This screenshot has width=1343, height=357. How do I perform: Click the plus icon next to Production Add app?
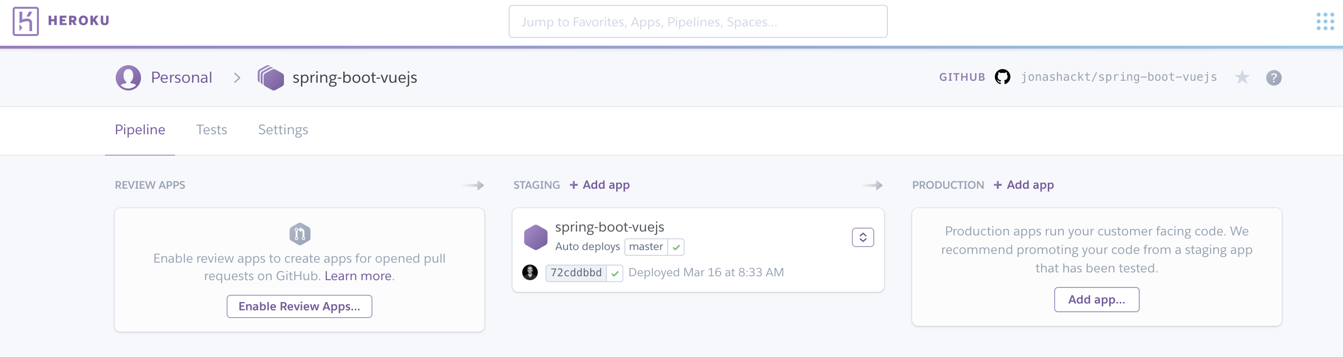997,185
